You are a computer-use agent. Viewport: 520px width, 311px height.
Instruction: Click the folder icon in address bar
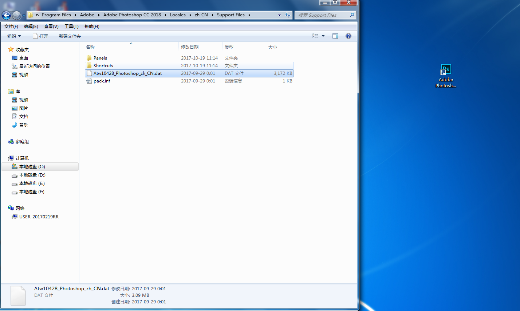pos(31,15)
